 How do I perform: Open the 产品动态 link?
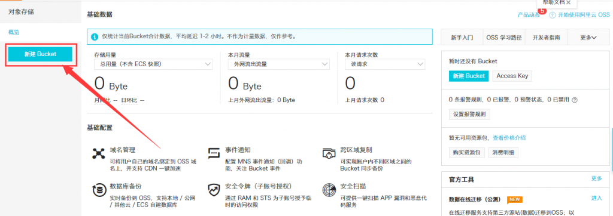point(529,15)
